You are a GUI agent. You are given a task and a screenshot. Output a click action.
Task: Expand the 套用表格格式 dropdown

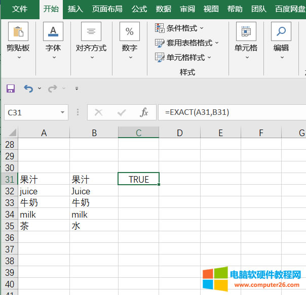click(187, 43)
